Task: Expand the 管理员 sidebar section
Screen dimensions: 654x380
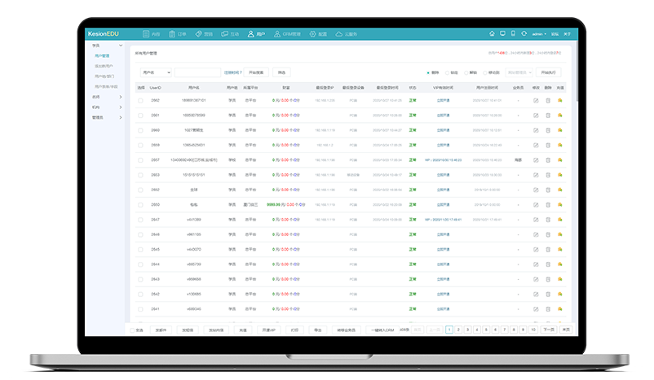Action: pyautogui.click(x=108, y=117)
